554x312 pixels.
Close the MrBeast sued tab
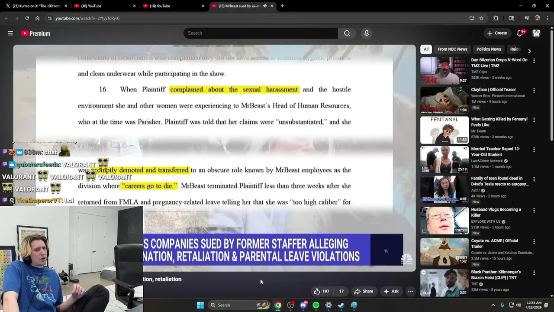coord(272,6)
